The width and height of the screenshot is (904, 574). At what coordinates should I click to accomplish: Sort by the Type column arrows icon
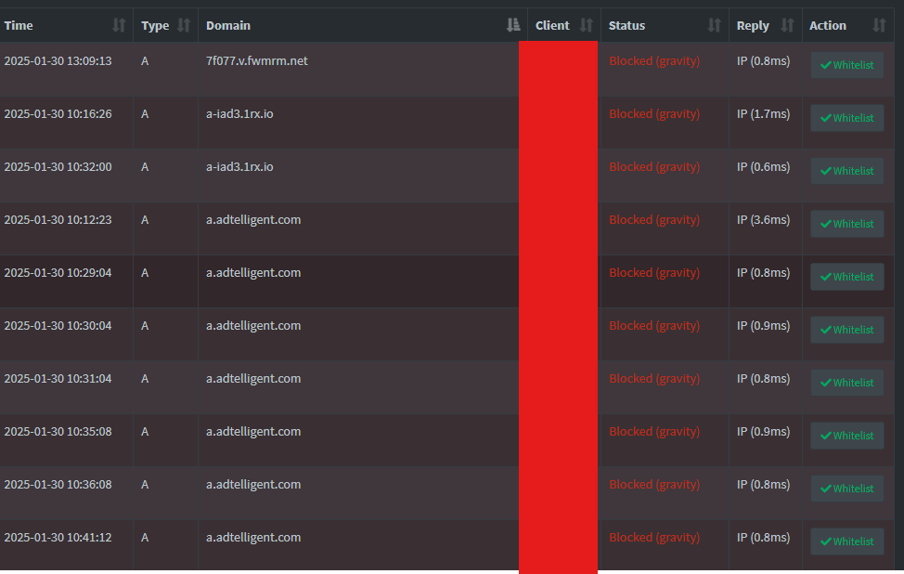[x=184, y=25]
